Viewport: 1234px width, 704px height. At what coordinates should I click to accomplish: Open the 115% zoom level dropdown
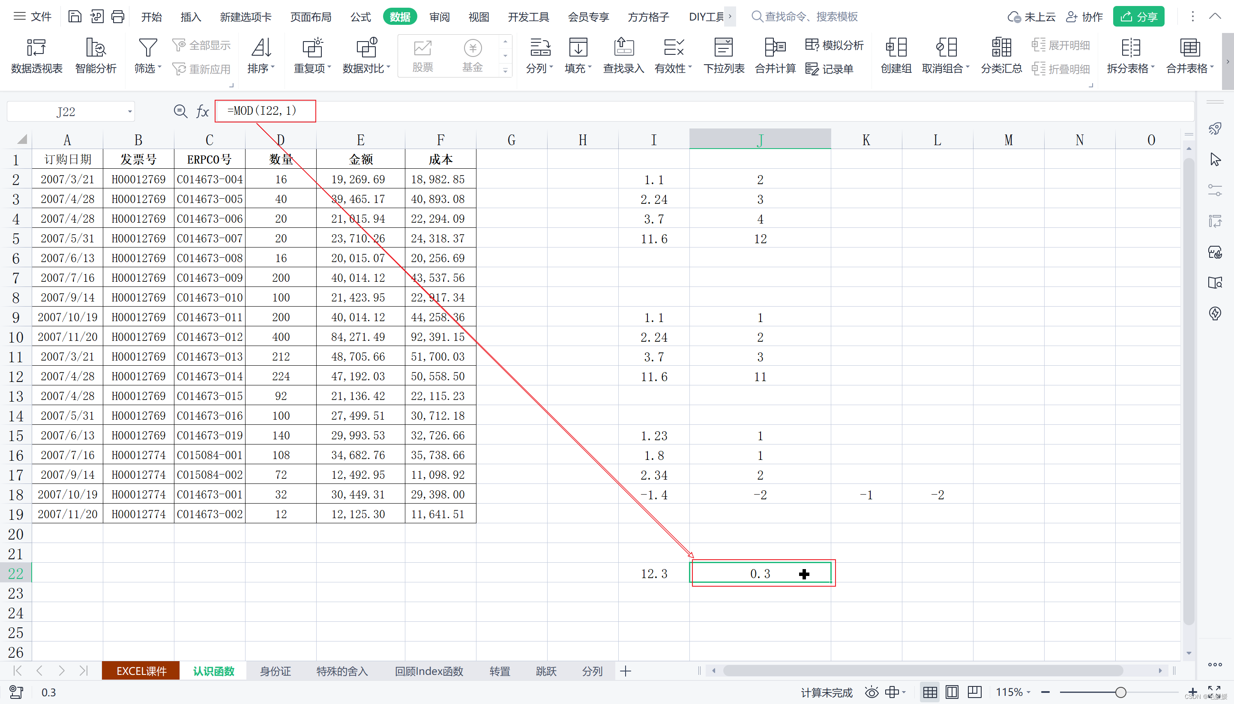pos(1012,692)
